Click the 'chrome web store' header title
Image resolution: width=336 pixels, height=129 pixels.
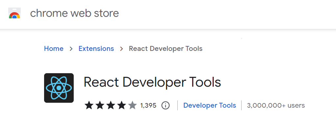point(74,13)
